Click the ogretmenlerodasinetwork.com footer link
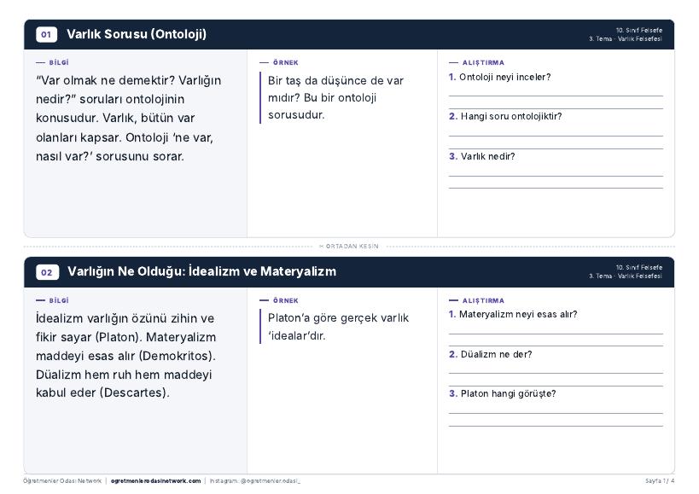This screenshot has height=494, width=699. click(155, 480)
